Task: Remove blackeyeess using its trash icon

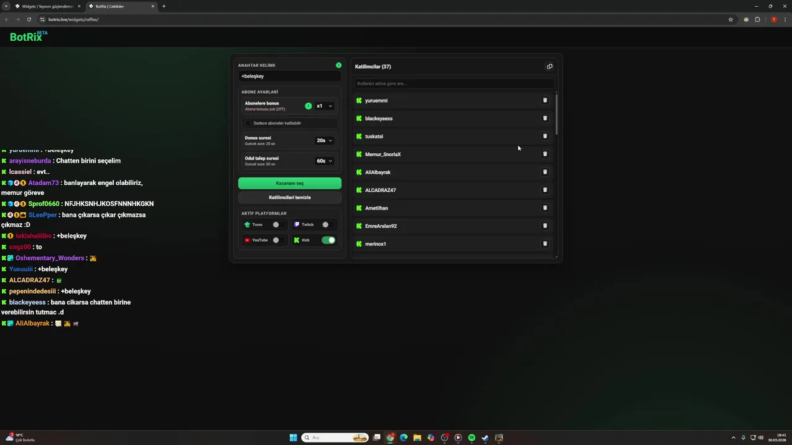Action: tap(545, 118)
